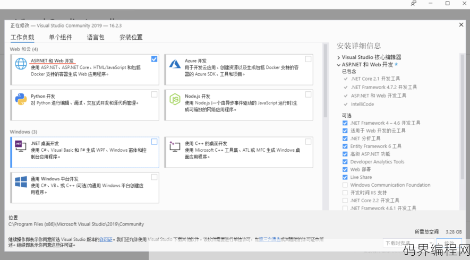This screenshot has width=470, height=260.
Task: Check the Azure development workload
Action: (308, 59)
